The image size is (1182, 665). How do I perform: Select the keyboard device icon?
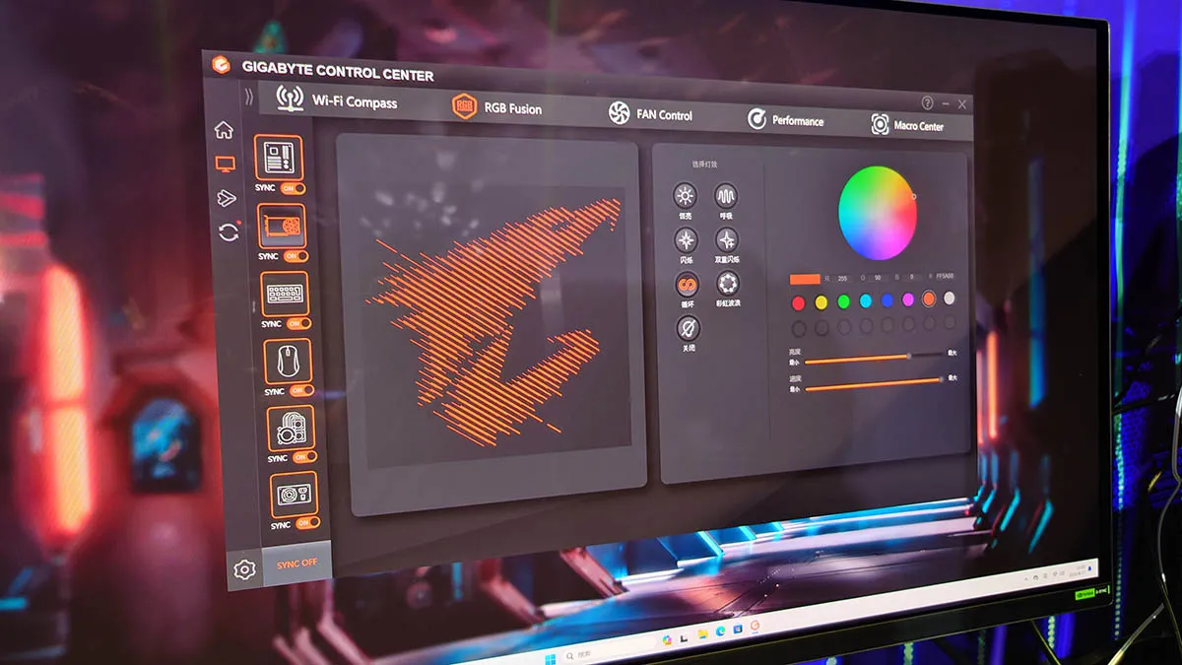coord(286,294)
